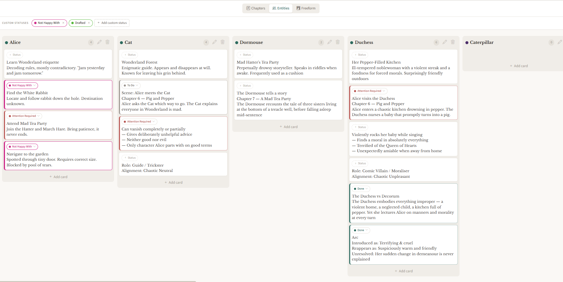Select the Drafted status chip

coord(80,23)
